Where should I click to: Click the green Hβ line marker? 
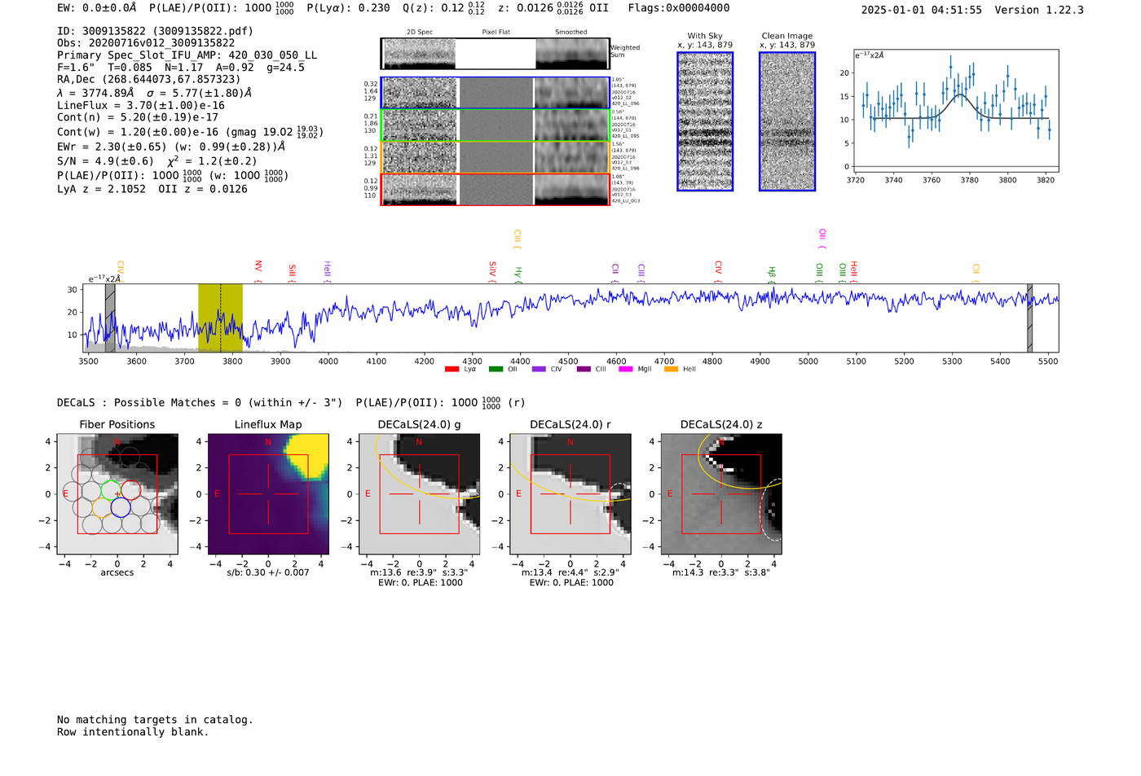[x=772, y=274]
